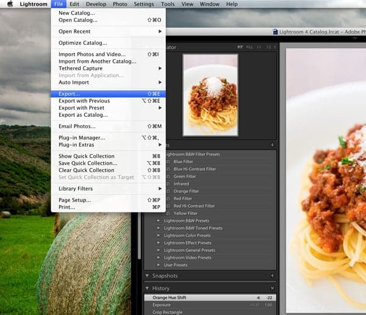Expand Lightroom B&W Toned Presets folder
This screenshot has height=315, width=366.
click(x=159, y=228)
